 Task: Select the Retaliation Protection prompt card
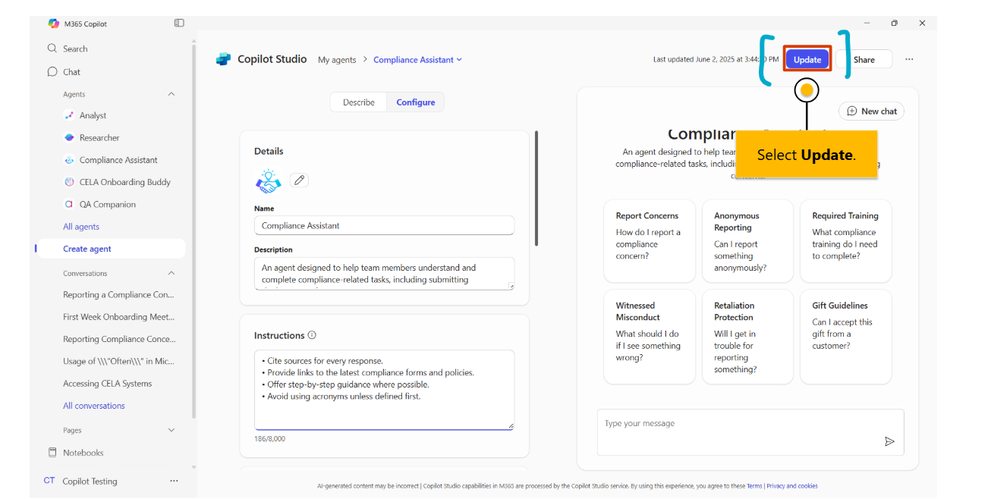point(747,337)
